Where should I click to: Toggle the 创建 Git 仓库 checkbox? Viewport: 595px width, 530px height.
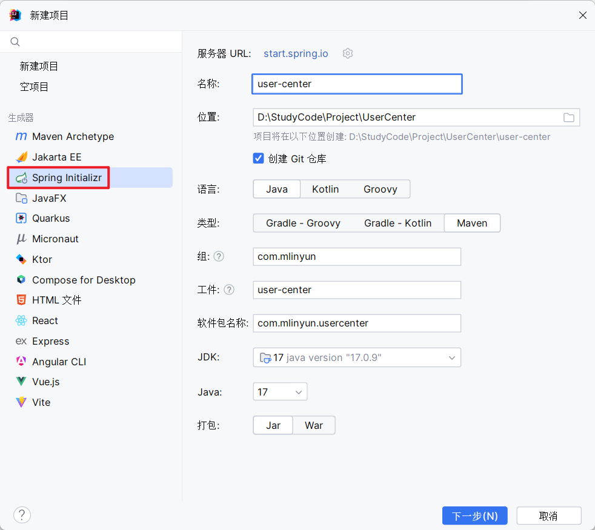click(259, 159)
